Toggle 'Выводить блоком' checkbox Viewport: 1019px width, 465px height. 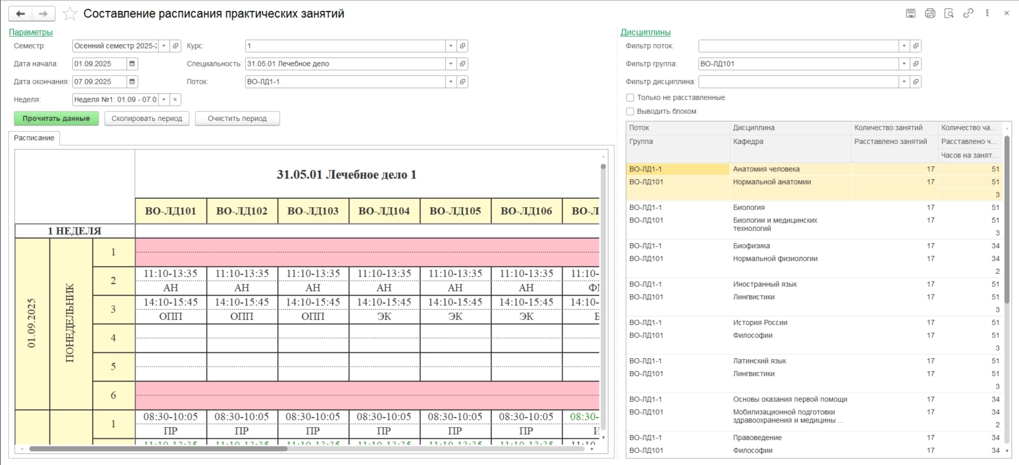630,111
